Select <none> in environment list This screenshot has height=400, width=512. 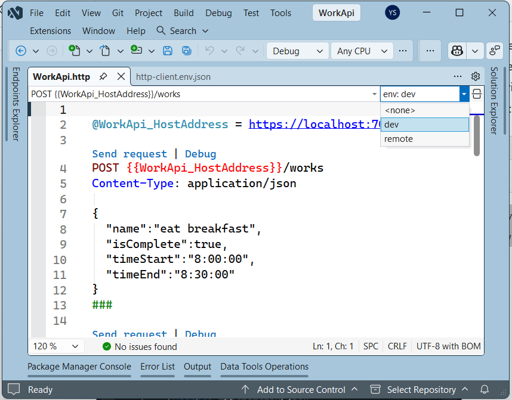pyautogui.click(x=425, y=110)
